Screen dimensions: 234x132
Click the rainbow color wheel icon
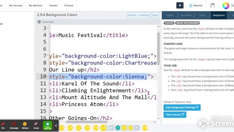[226, 5]
